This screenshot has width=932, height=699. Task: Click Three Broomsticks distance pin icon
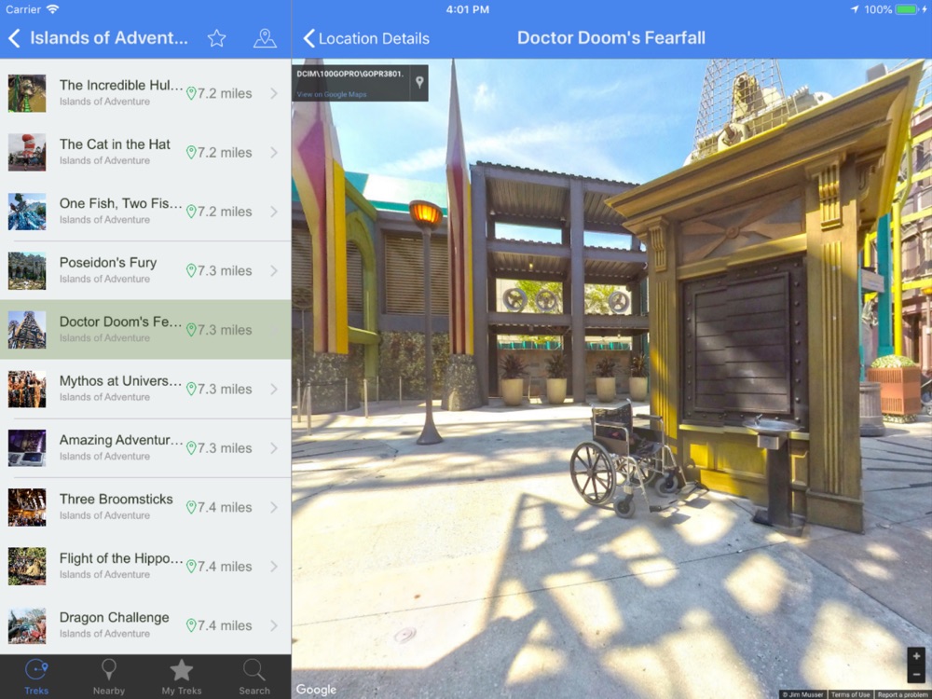pyautogui.click(x=191, y=507)
